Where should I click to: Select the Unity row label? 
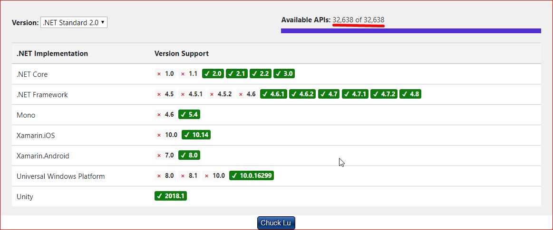[x=25, y=197]
